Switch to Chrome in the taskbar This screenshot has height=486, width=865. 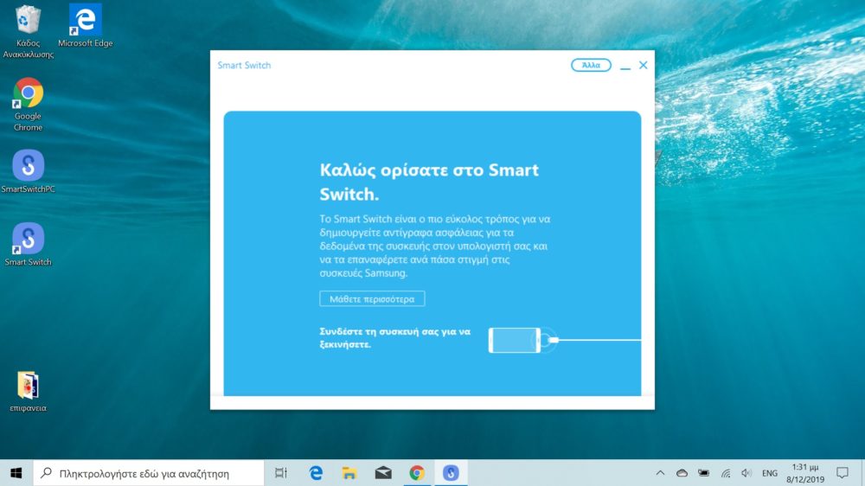pyautogui.click(x=417, y=473)
